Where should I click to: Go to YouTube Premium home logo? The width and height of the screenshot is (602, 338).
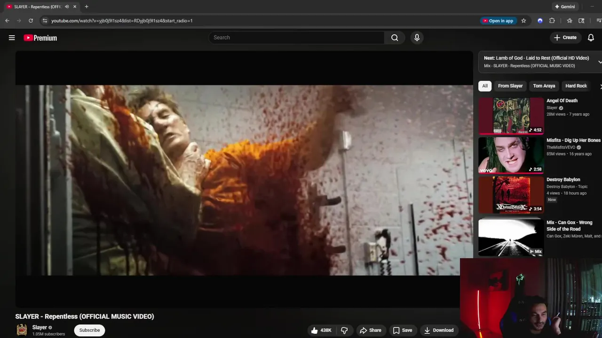(x=40, y=38)
